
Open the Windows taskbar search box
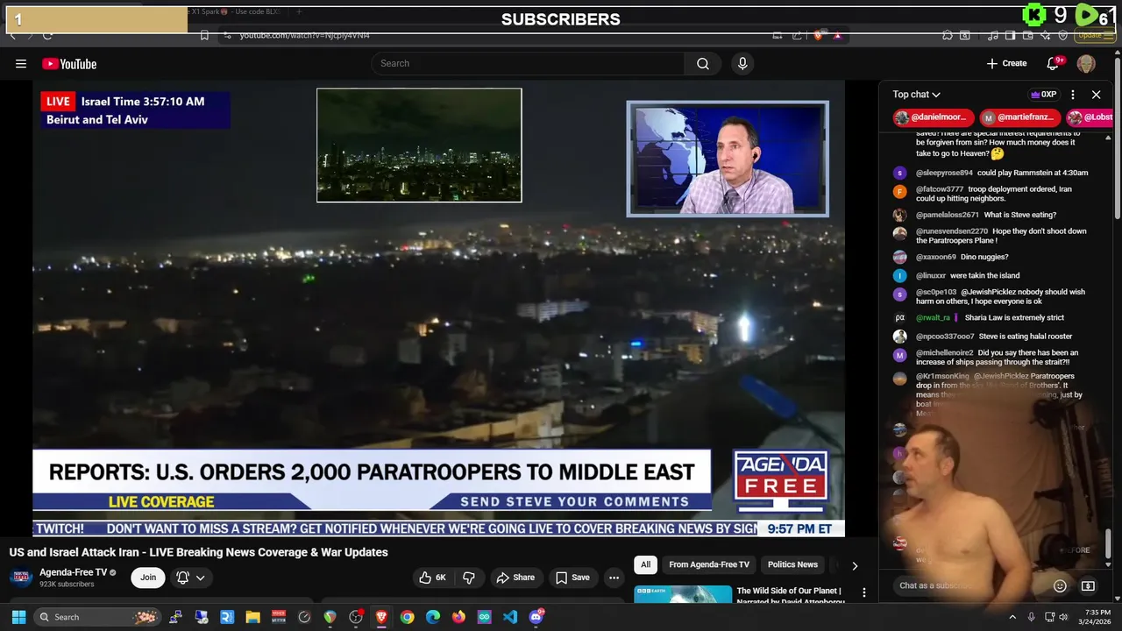point(97,617)
